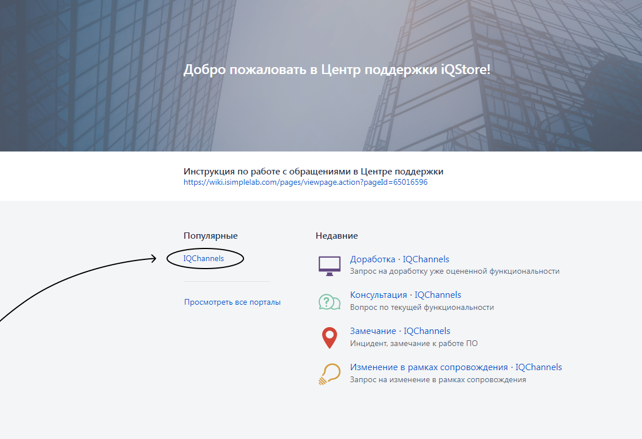
Task: Click the Популярные section heading
Action: pos(210,236)
